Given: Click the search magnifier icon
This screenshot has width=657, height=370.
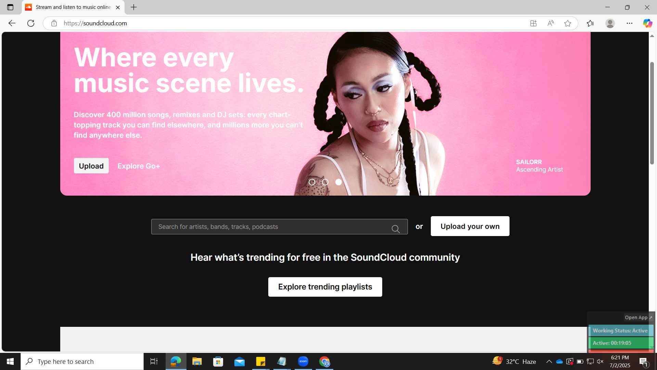Looking at the screenshot, I should click(396, 229).
